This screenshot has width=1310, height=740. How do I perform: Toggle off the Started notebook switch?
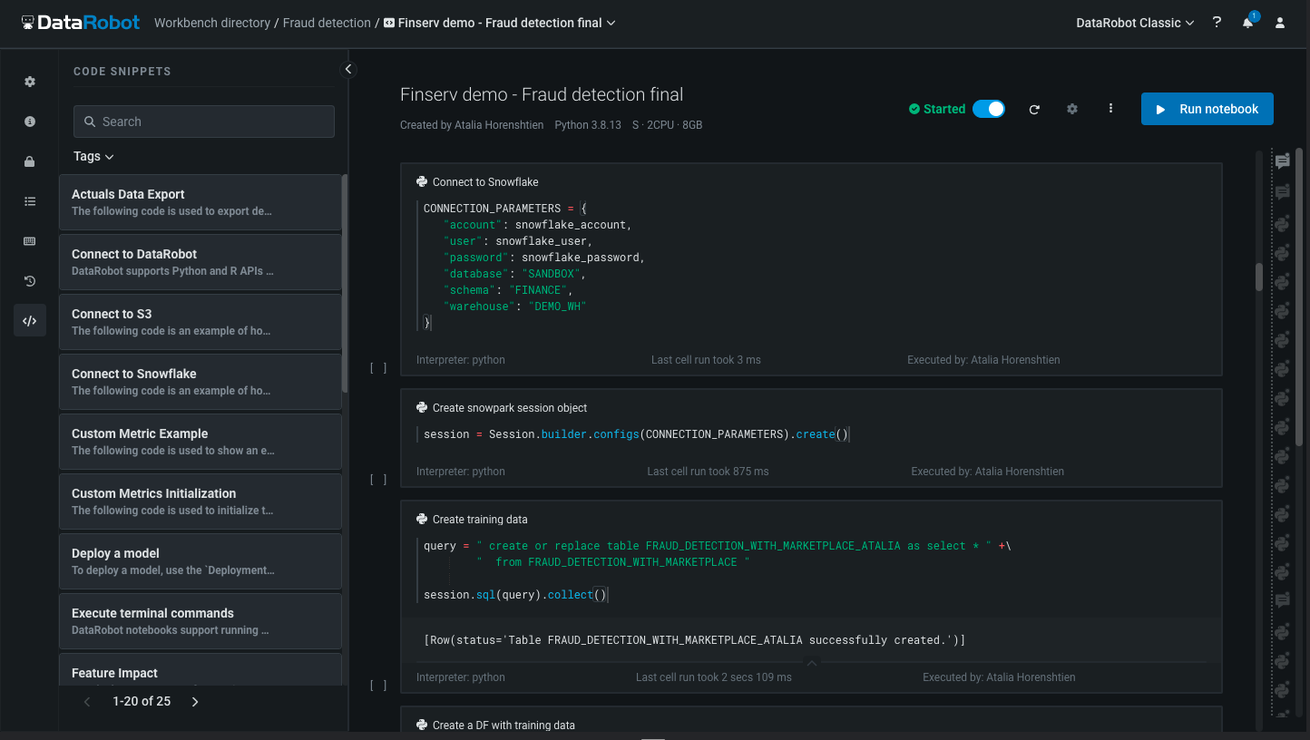pyautogui.click(x=990, y=108)
